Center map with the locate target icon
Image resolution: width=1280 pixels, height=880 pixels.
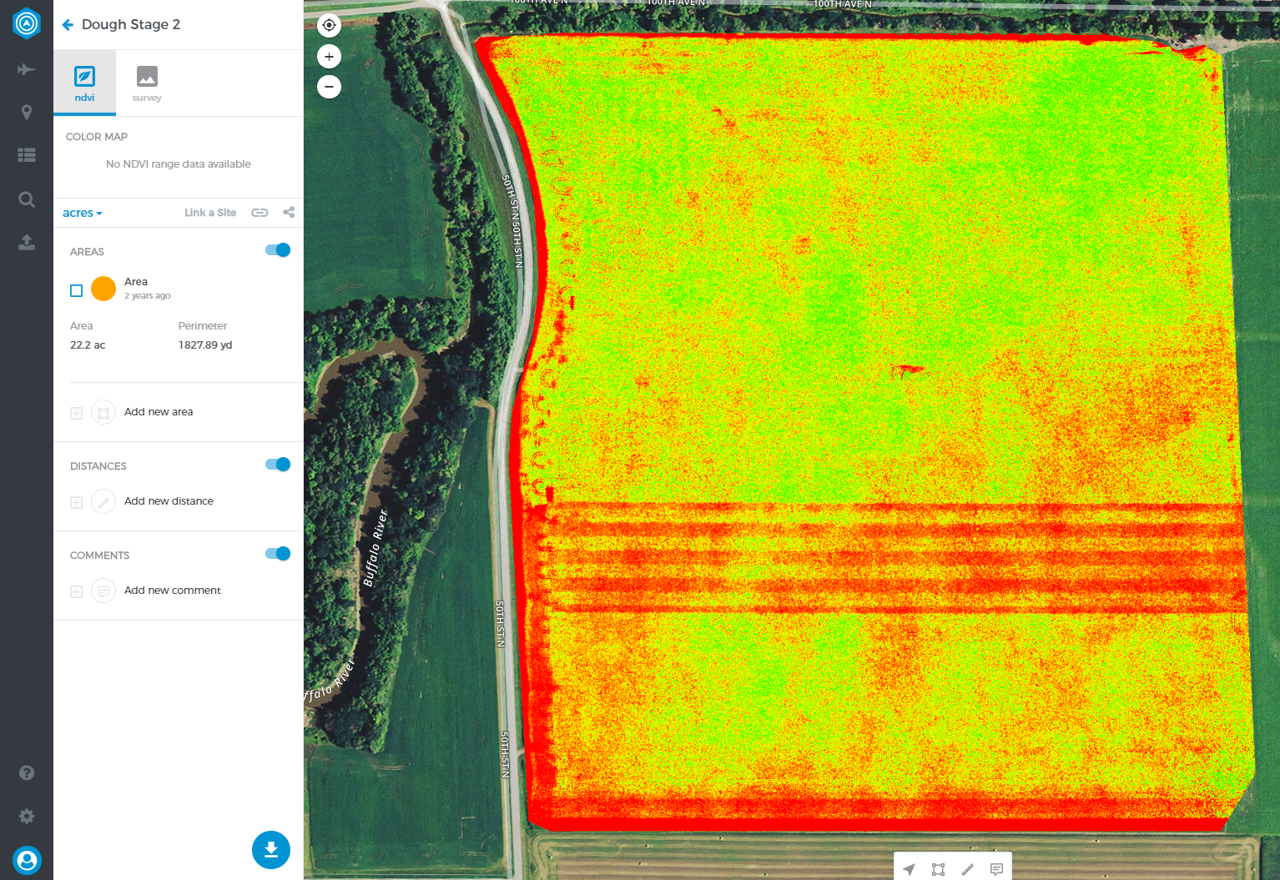[x=330, y=25]
